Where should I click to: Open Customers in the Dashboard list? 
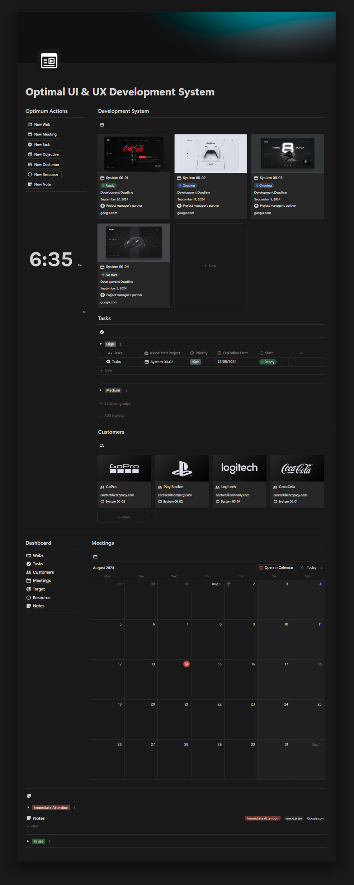(40, 572)
